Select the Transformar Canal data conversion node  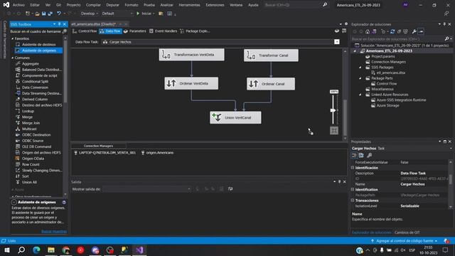click(x=271, y=55)
